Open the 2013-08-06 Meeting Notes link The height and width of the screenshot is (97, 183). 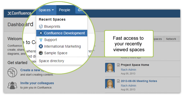coord(139,81)
